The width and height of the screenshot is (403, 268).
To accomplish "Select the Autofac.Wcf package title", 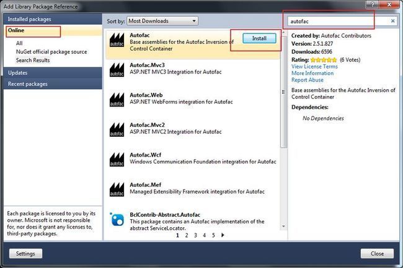I will coord(145,155).
